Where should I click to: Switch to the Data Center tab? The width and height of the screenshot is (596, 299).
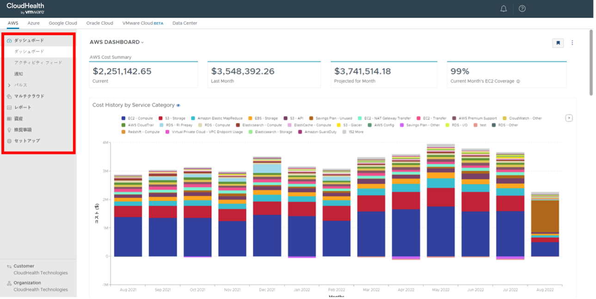pos(184,23)
